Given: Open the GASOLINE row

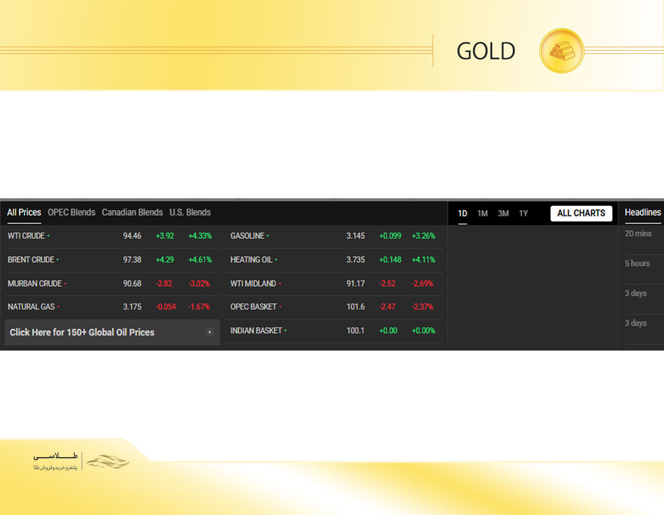Looking at the screenshot, I should tap(334, 236).
